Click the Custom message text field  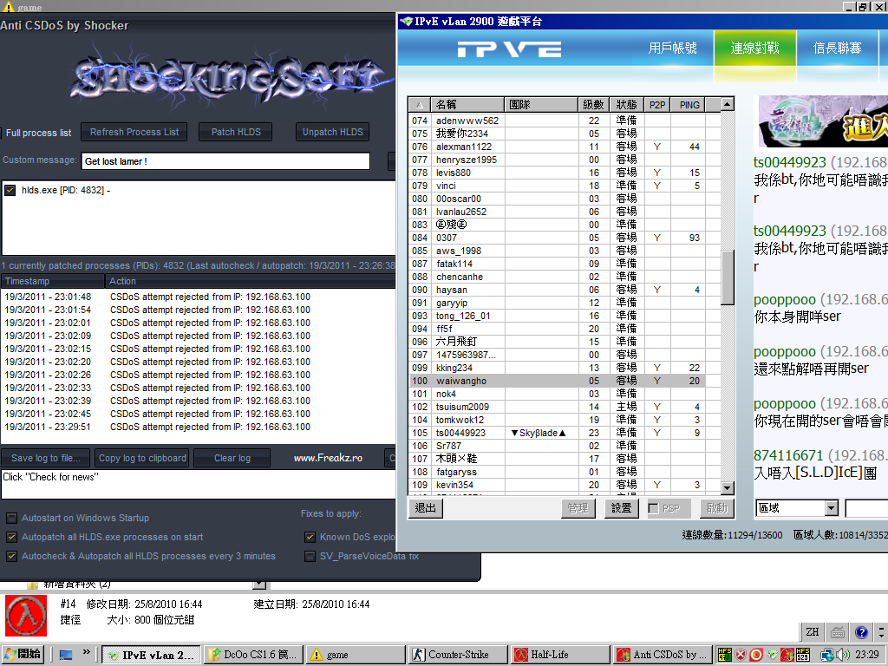coord(225,161)
